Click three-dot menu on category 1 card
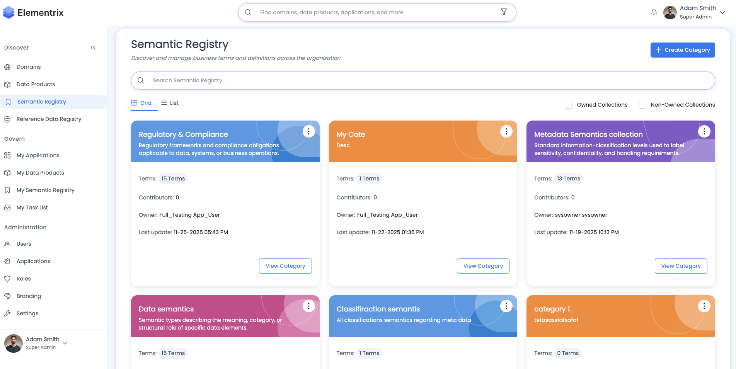Image resolution: width=736 pixels, height=369 pixels. (x=704, y=306)
